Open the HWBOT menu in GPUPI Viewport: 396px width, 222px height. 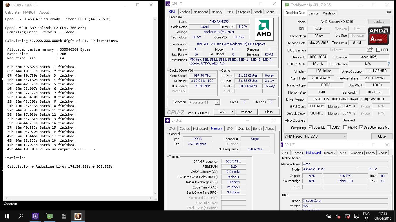click(29, 12)
